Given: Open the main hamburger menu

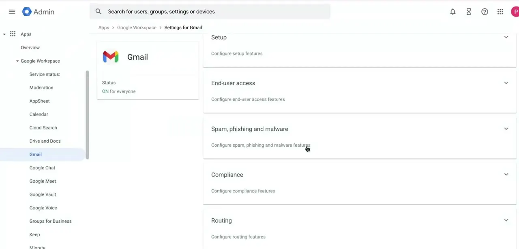Looking at the screenshot, I should [12, 12].
